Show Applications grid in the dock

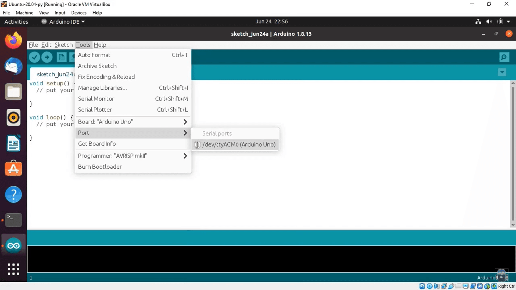13,269
